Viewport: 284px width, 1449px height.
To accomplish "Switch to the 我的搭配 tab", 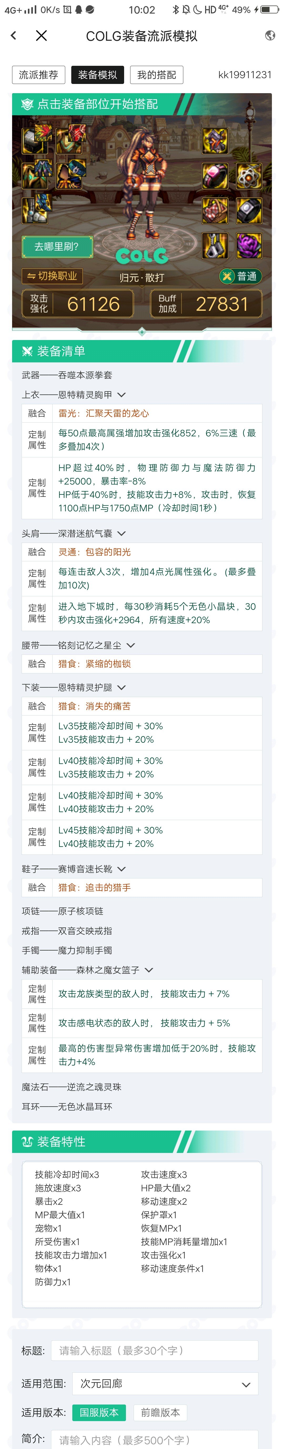I will [156, 75].
